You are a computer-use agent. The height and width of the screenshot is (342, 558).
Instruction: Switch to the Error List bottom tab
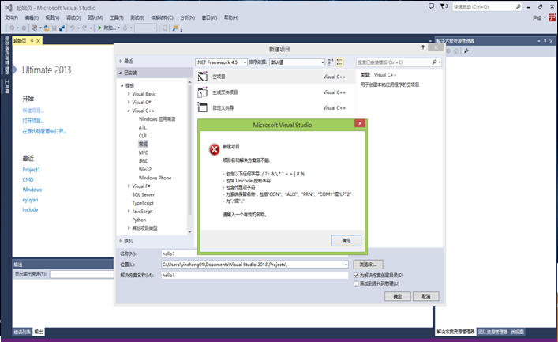[x=22, y=332]
